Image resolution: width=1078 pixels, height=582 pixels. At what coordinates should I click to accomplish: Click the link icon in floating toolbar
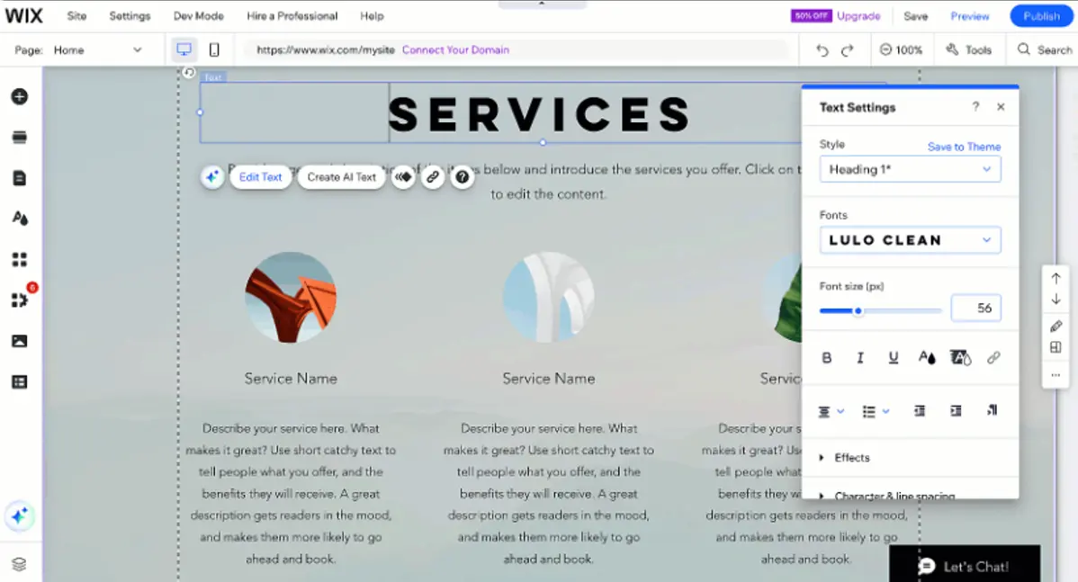click(433, 177)
